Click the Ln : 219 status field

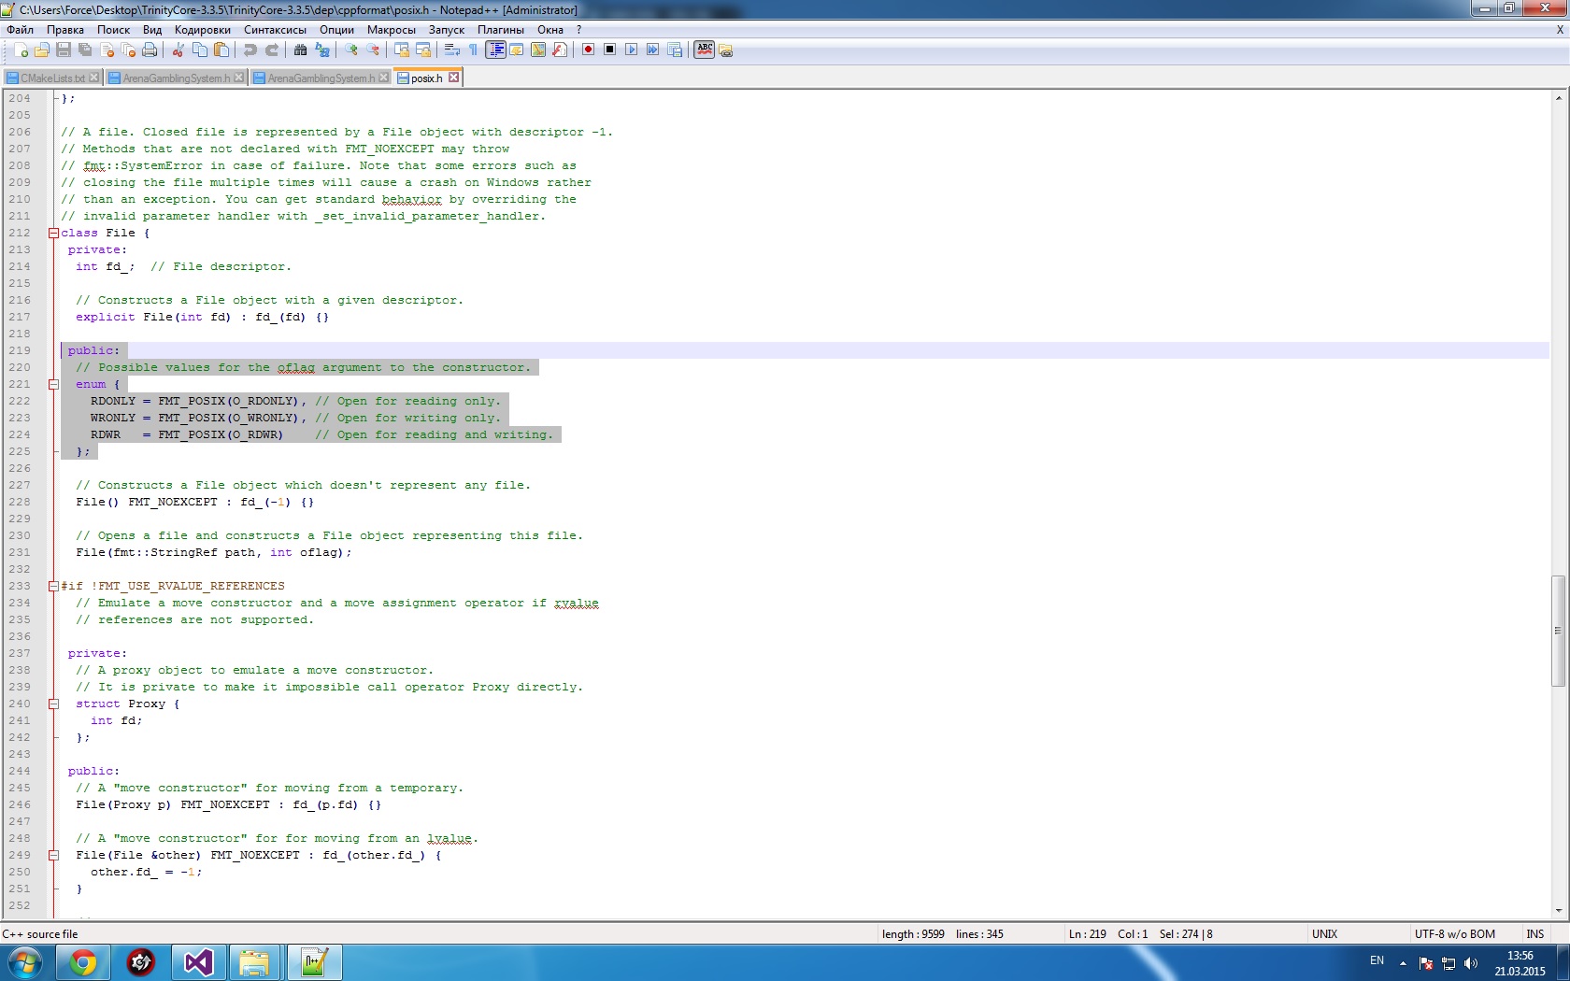(1087, 934)
